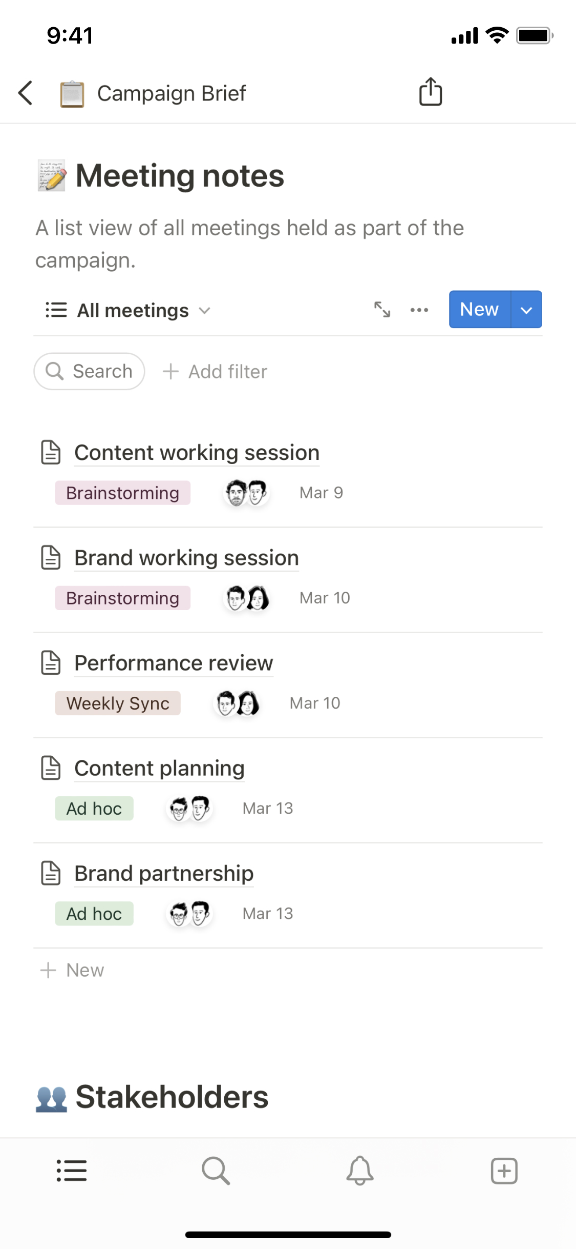Tap the back arrow icon

point(26,93)
